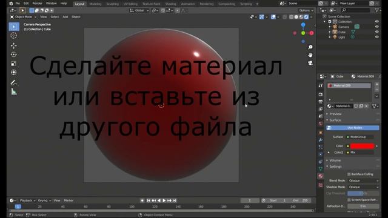Viewport: 388px width, 218px height.
Task: Toggle camera view icon in viewport
Action: (310, 63)
